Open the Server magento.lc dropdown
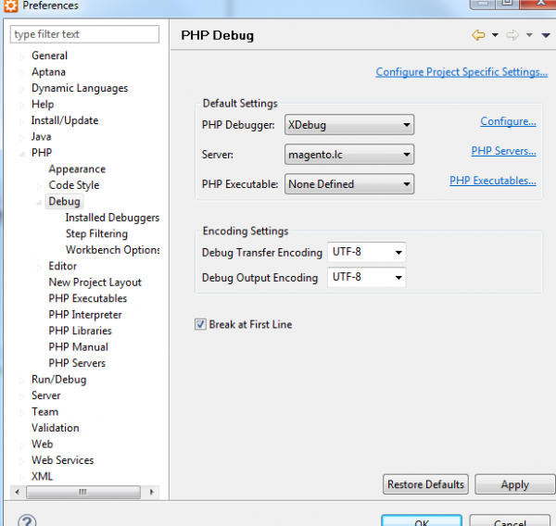 pos(349,154)
